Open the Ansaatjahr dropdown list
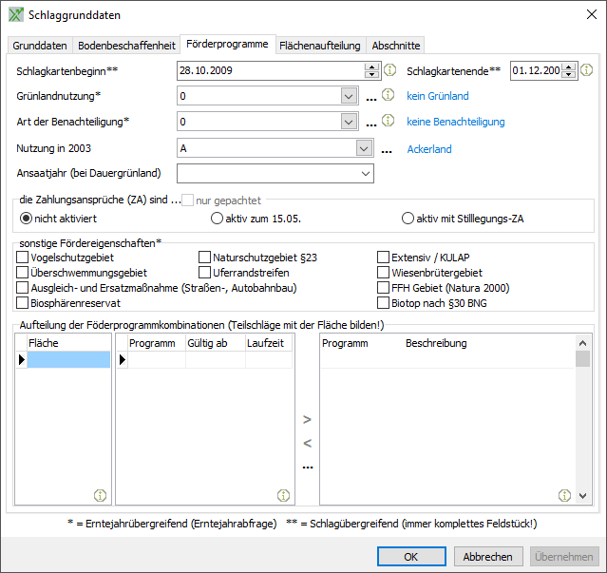Screen dimensions: 607x573 (x=365, y=174)
